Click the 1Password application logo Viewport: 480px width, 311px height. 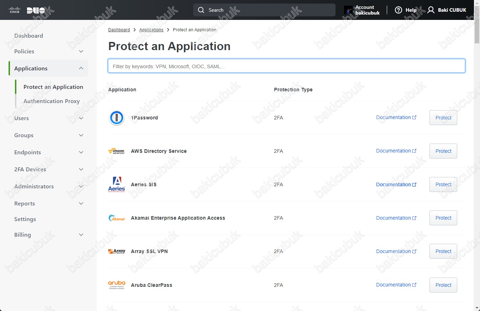point(116,118)
